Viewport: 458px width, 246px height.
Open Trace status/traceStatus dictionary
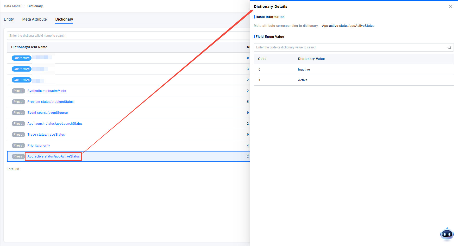click(x=46, y=135)
